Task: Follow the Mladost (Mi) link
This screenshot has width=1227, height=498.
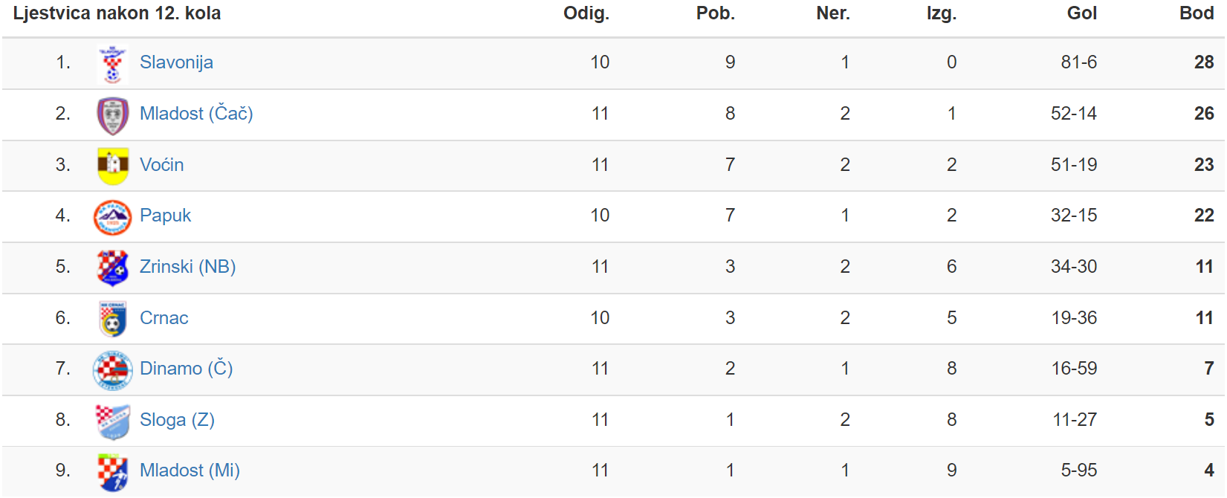Action: click(190, 470)
